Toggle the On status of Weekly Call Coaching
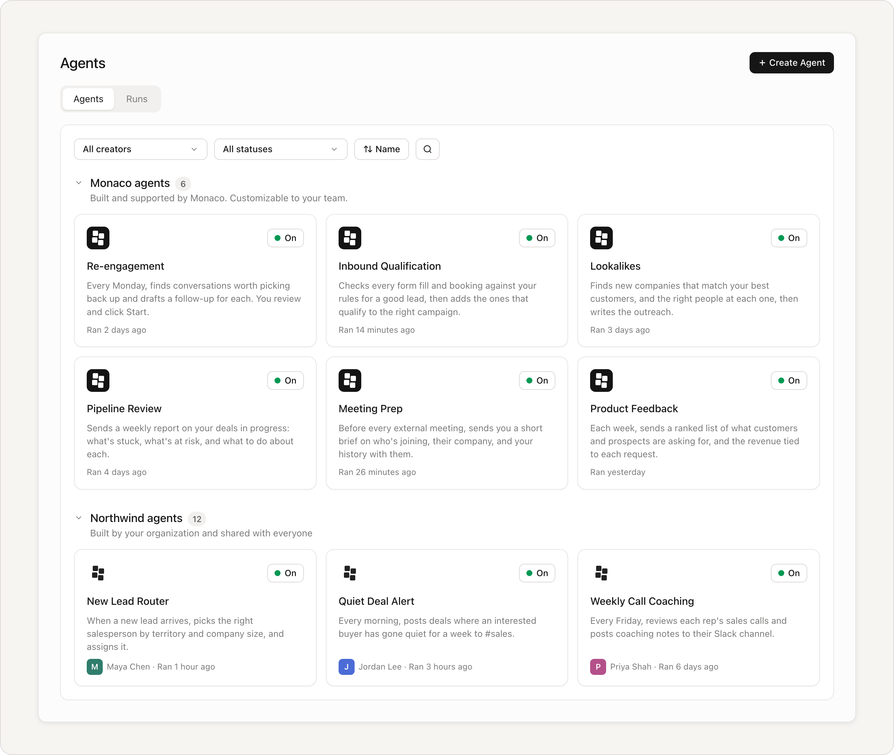Viewport: 894px width, 755px height. pos(789,573)
